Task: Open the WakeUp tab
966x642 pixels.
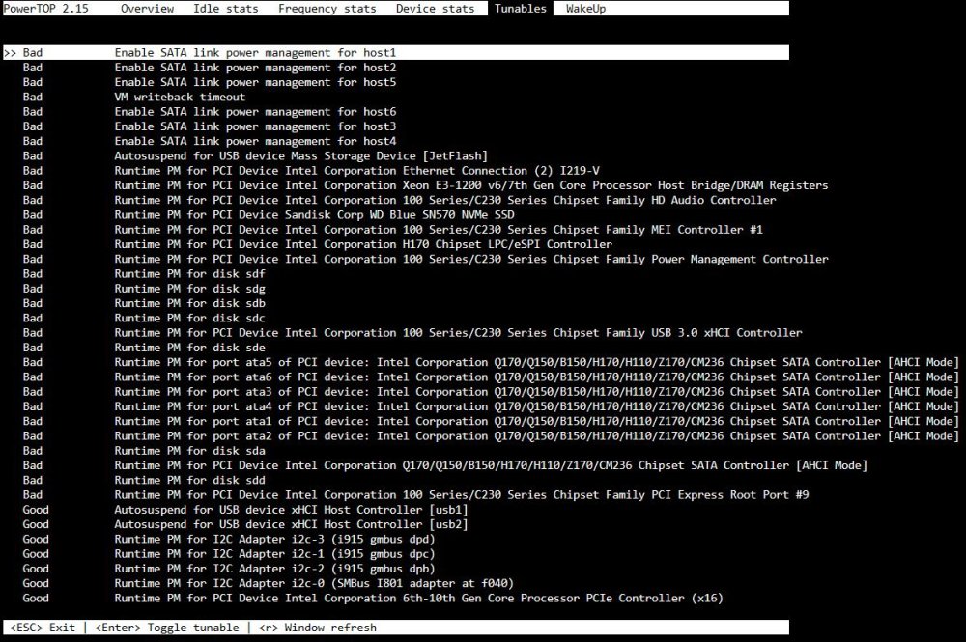Action: coord(586,9)
